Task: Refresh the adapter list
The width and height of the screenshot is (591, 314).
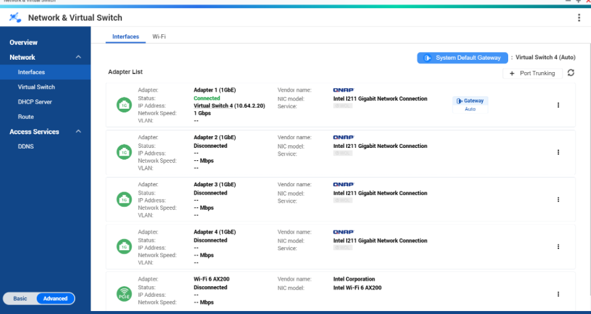Action: [571, 73]
